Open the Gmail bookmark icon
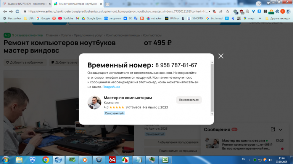This screenshot has height=164, width=293. (77, 18)
